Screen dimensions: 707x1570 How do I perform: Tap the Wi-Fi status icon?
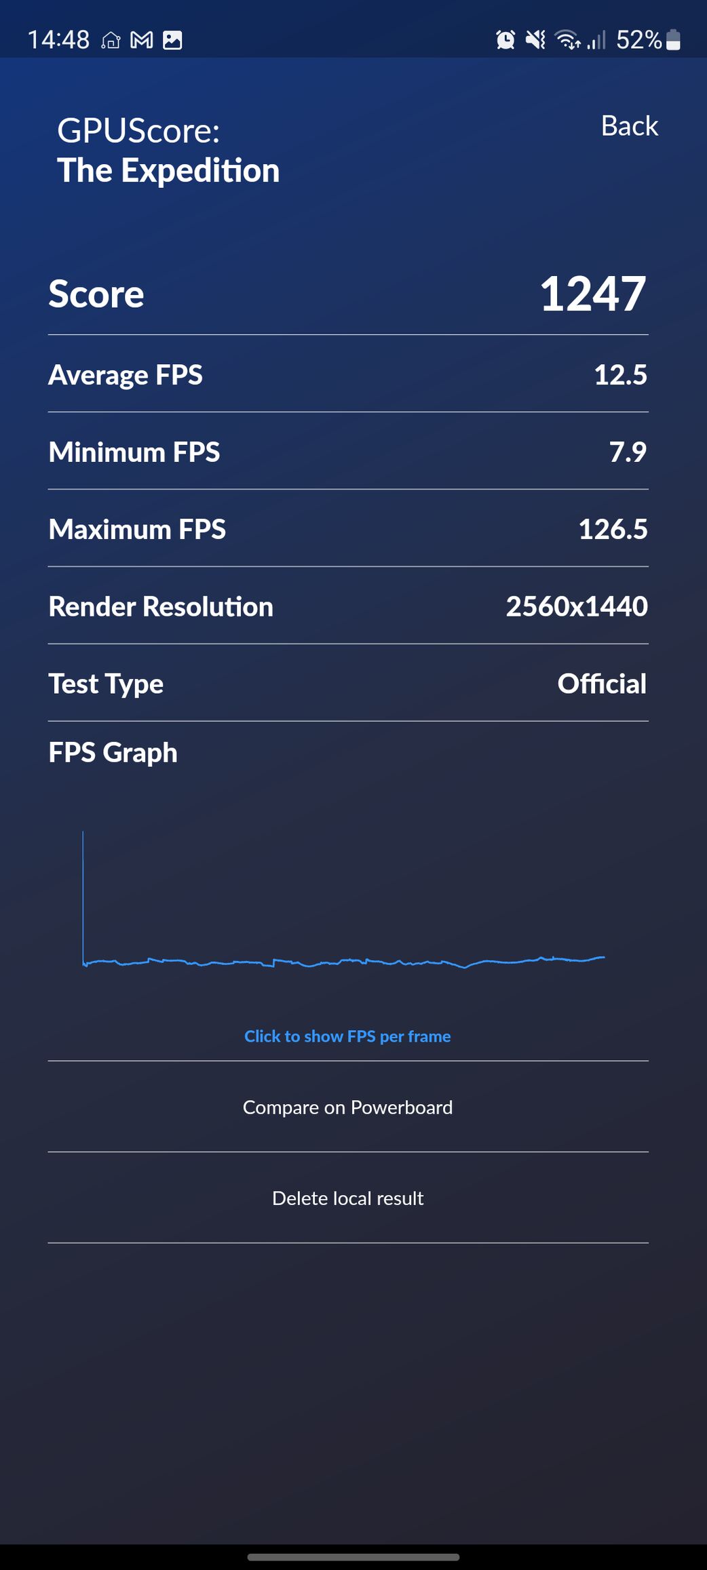click(x=567, y=40)
